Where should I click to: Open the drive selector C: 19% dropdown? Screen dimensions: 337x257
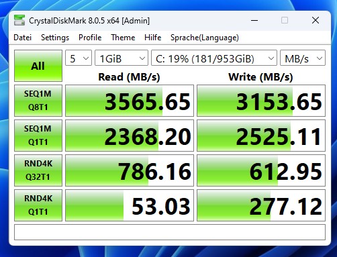(214, 58)
